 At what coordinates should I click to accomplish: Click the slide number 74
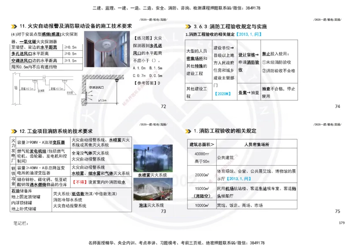pos(338,106)
